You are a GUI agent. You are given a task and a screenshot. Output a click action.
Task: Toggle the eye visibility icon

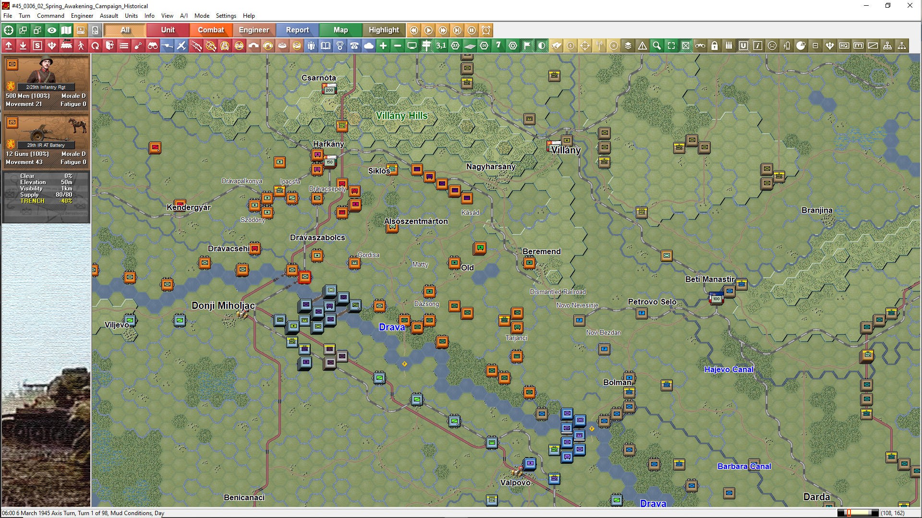(x=52, y=30)
